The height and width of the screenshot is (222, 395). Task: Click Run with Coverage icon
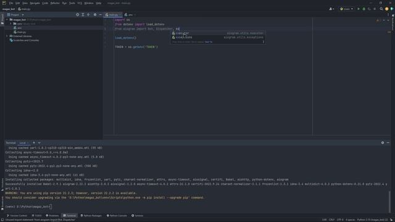pos(369,9)
